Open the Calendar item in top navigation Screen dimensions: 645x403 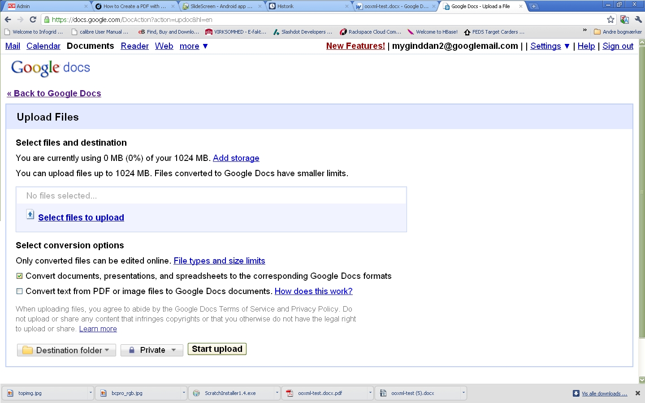tap(43, 46)
